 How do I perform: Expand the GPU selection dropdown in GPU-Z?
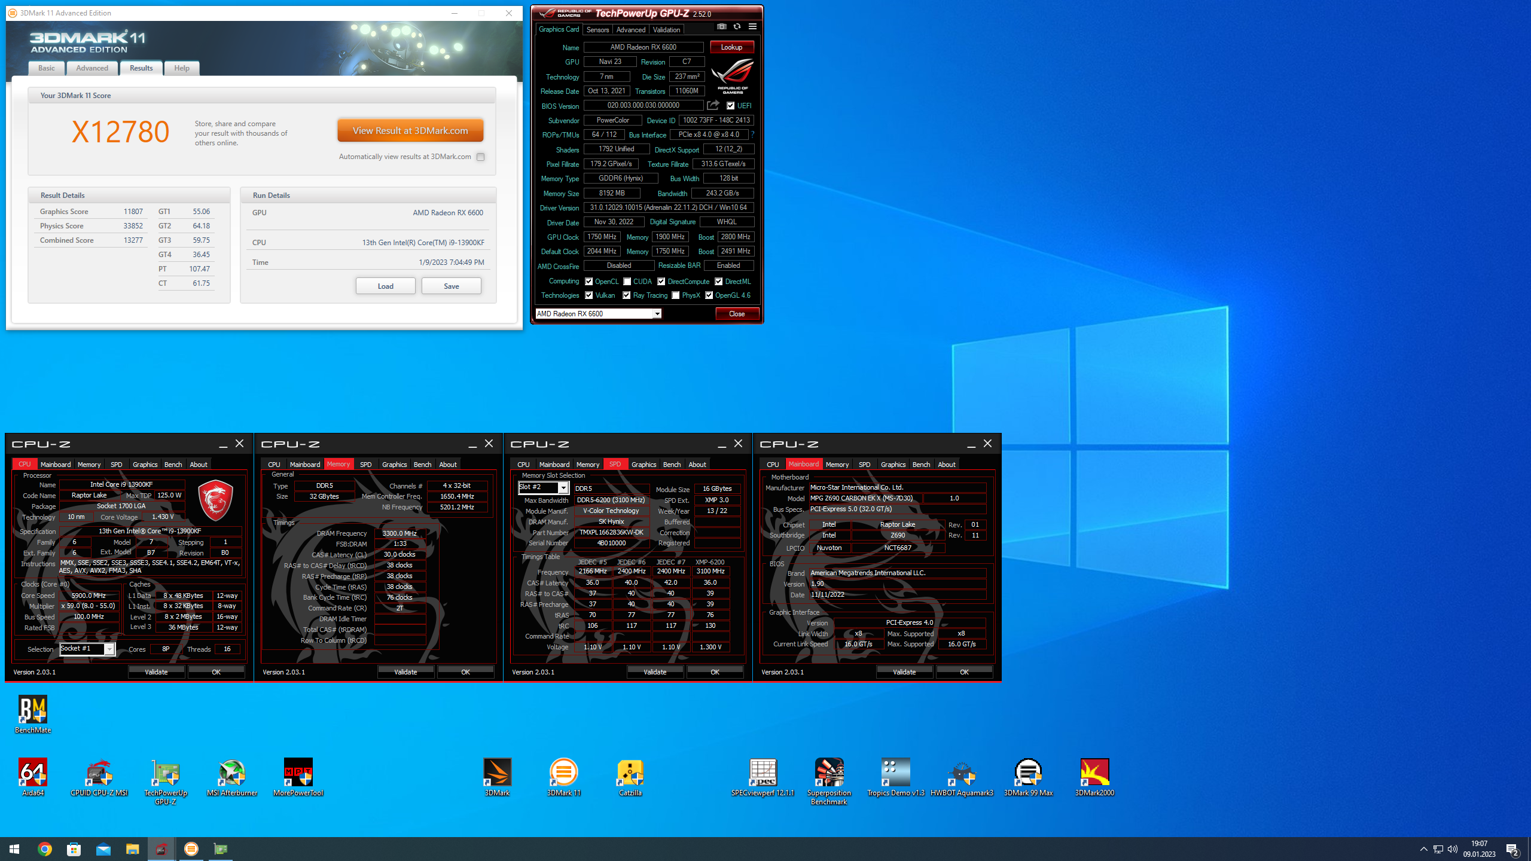(657, 314)
